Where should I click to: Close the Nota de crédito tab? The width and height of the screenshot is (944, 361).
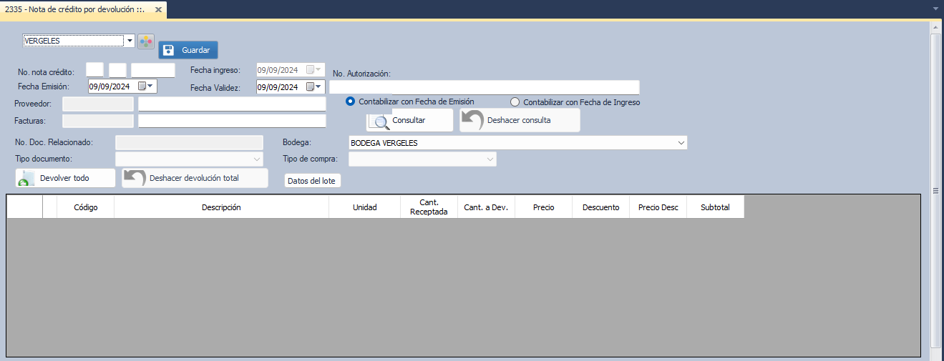pos(158,9)
